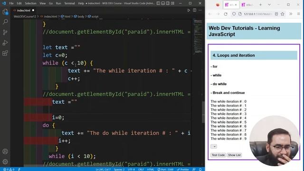
Task: Open the File menu
Action: click(11, 3)
